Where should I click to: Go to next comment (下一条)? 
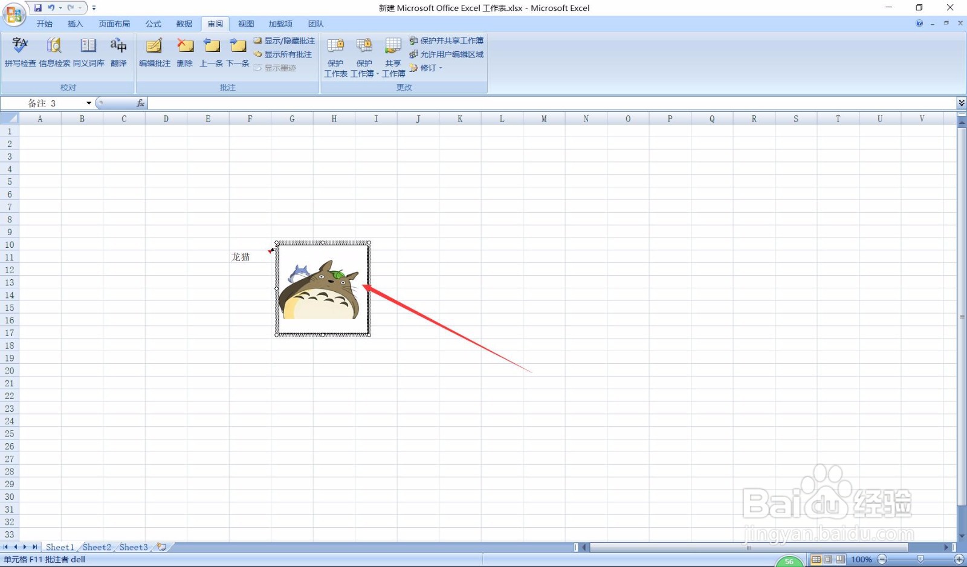[x=238, y=52]
